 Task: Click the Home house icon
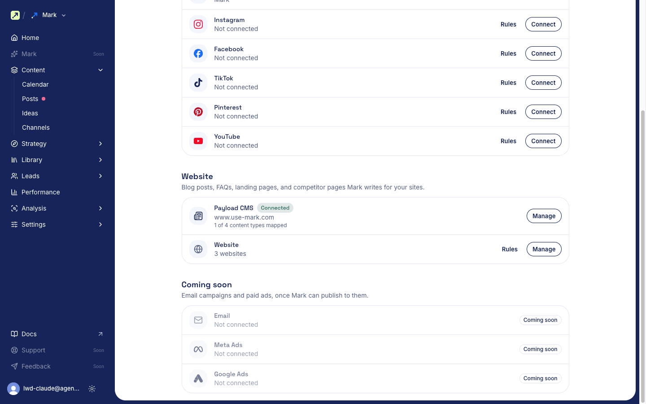point(14,38)
